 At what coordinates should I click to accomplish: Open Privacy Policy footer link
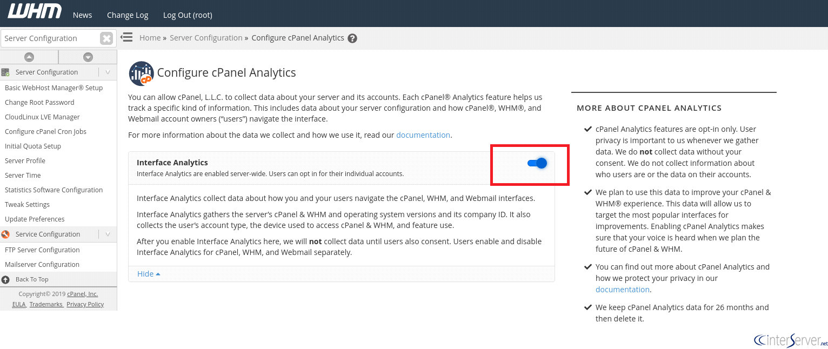(x=85, y=305)
